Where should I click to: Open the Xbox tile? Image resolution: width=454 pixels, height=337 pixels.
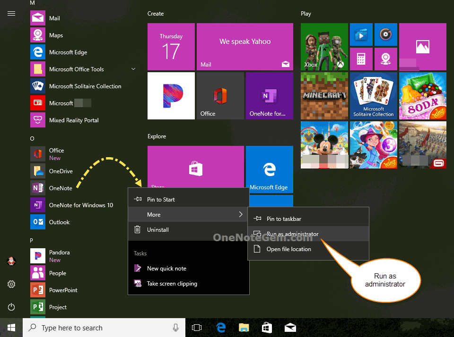coord(324,47)
